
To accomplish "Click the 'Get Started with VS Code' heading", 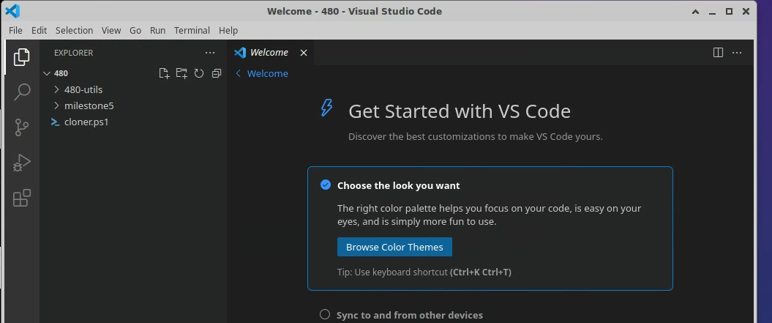I will click(x=460, y=111).
